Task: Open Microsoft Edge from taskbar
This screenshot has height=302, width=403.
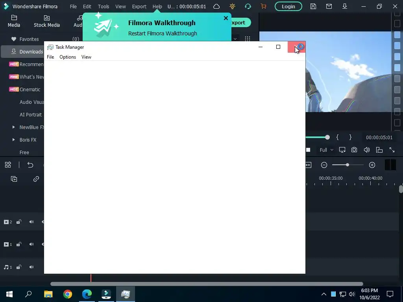Action: [x=87, y=294]
